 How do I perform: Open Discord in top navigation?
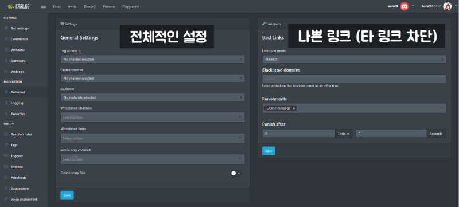pos(90,6)
